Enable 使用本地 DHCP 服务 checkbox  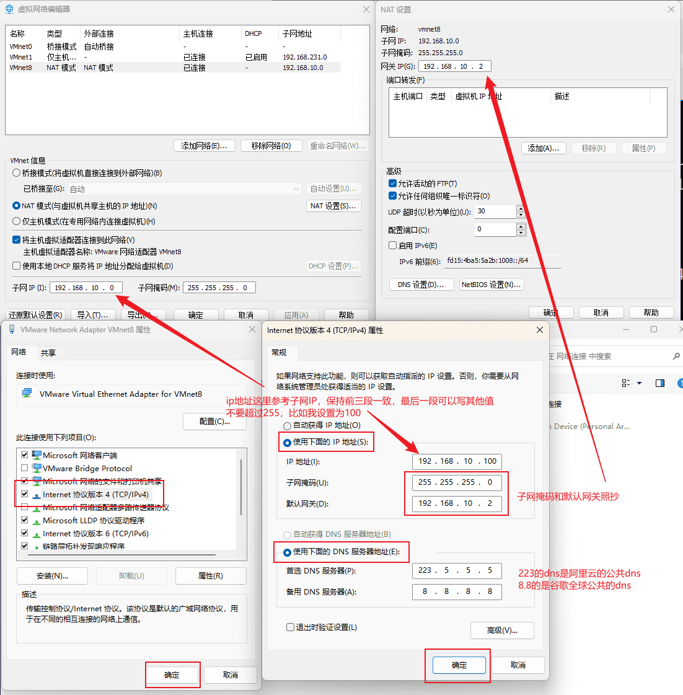(x=16, y=266)
